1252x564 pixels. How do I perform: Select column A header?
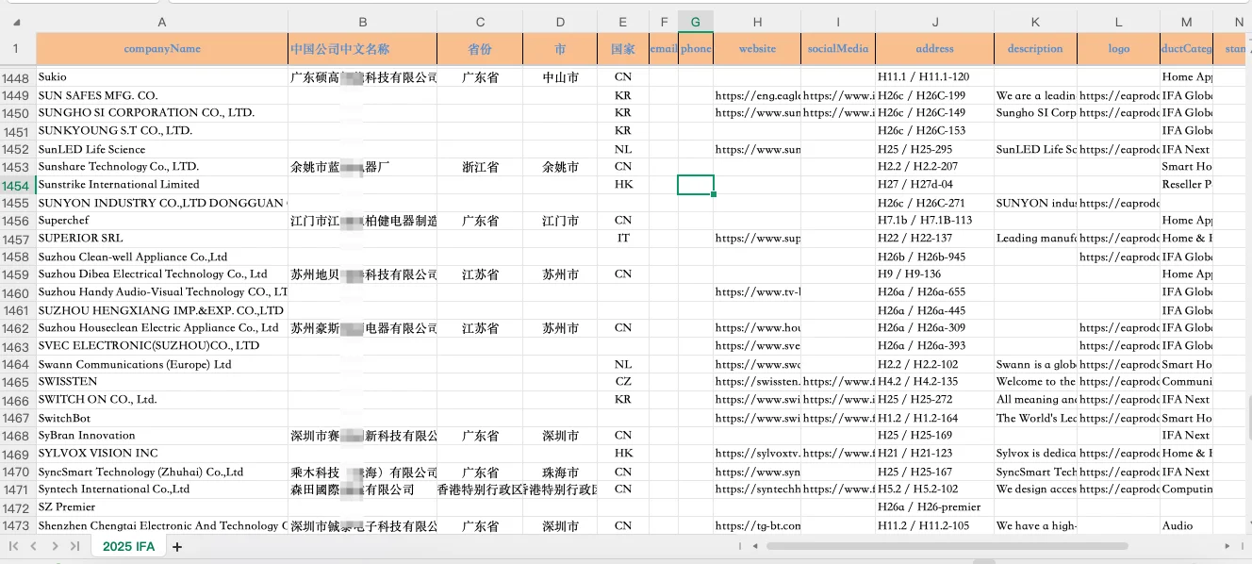tap(162, 22)
